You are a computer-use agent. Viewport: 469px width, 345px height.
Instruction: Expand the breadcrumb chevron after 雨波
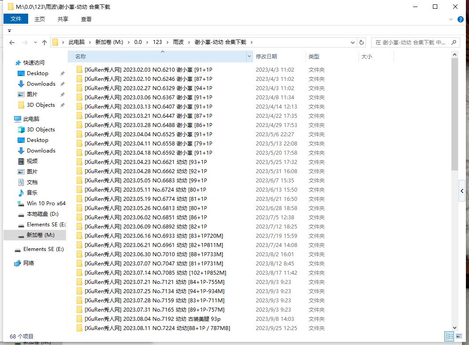point(189,42)
